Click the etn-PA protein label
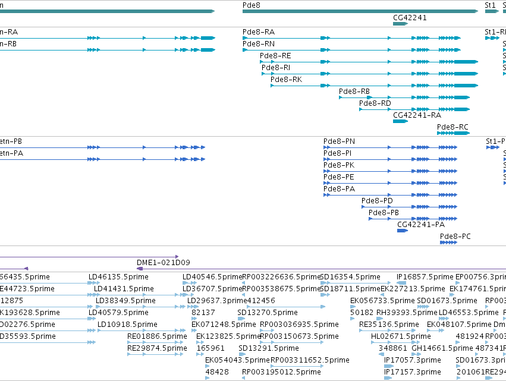 click(11, 153)
